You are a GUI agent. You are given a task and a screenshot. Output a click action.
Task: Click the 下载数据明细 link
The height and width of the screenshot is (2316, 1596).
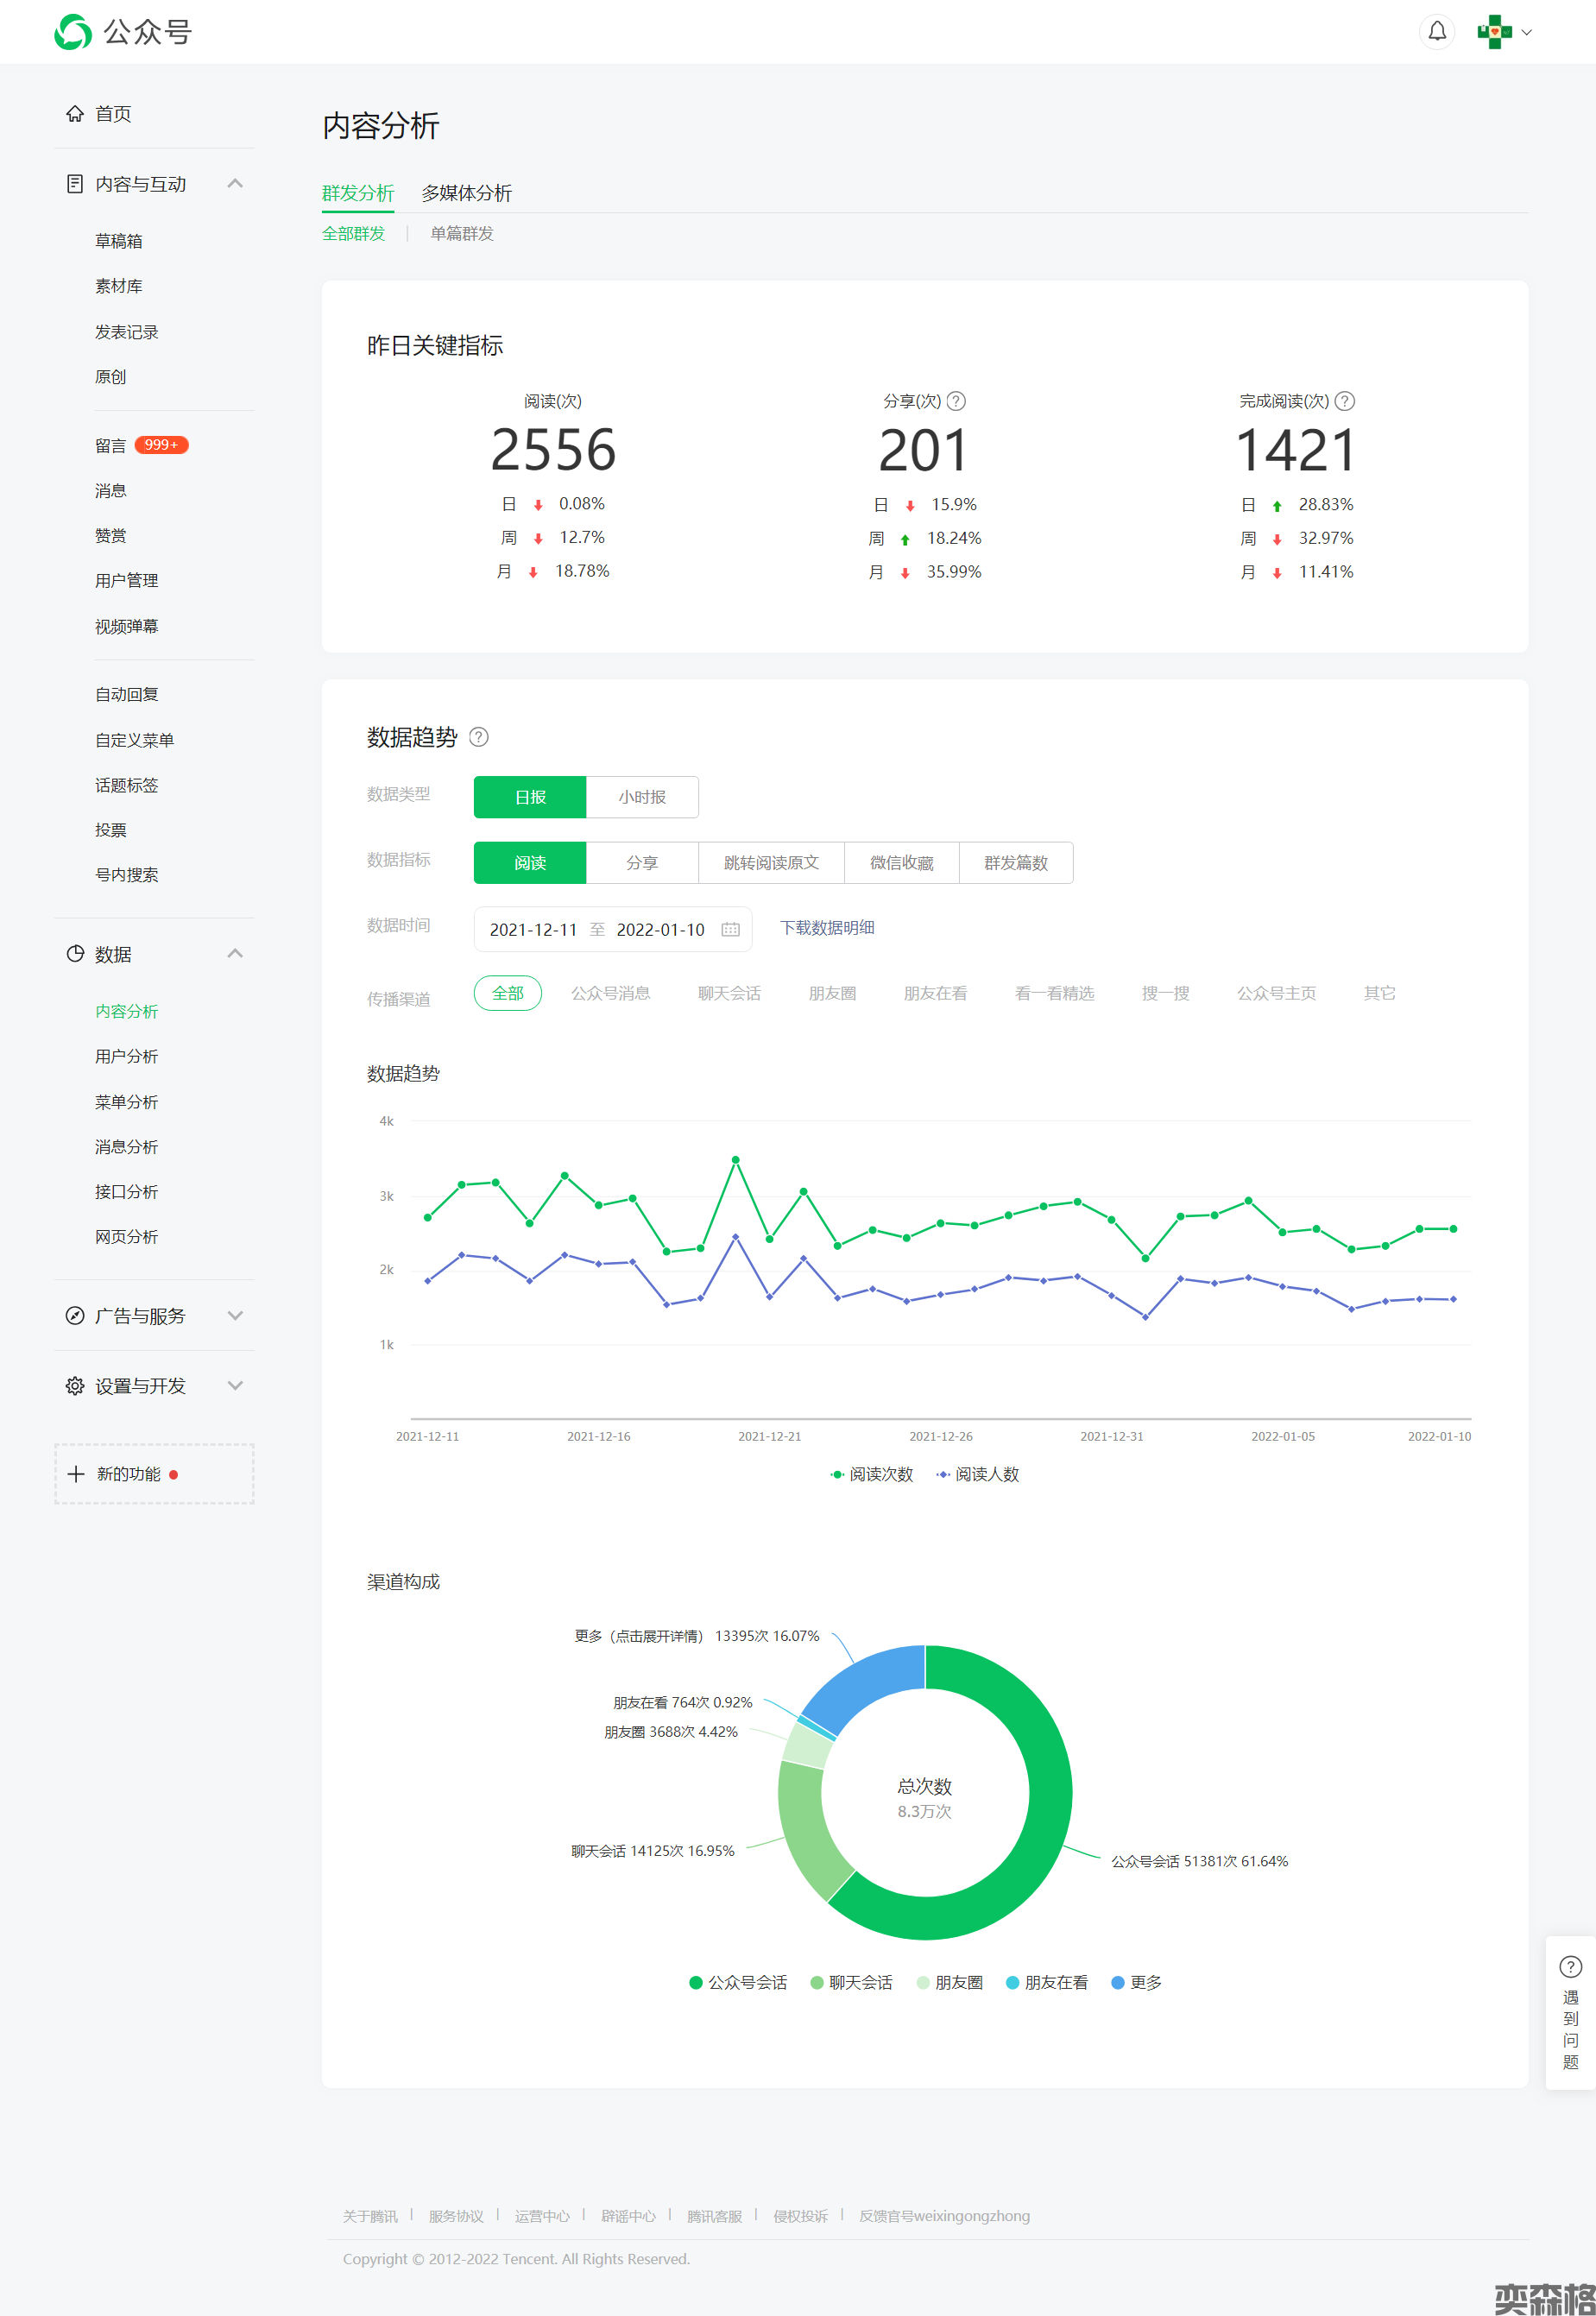[826, 928]
